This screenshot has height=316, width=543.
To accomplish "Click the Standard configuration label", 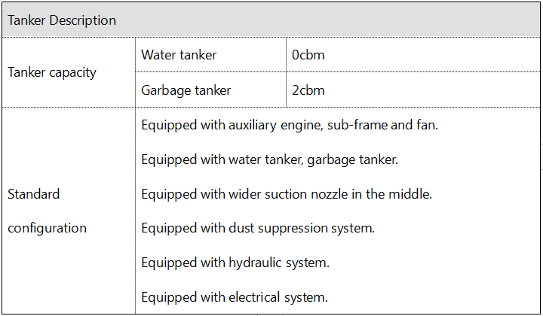I will (x=47, y=211).
